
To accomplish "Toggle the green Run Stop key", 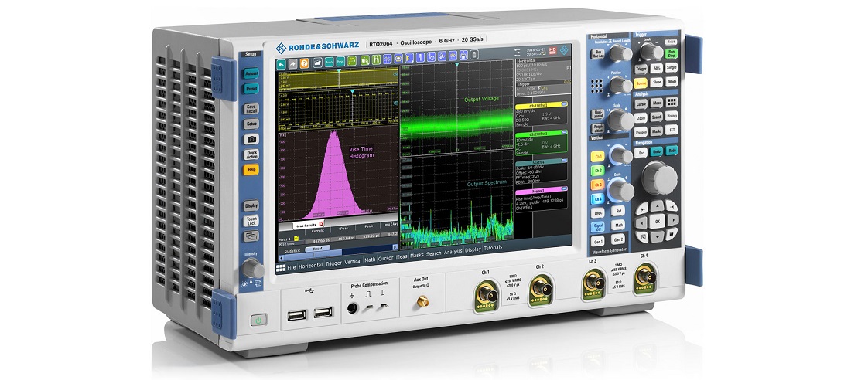I will pyautogui.click(x=672, y=53).
